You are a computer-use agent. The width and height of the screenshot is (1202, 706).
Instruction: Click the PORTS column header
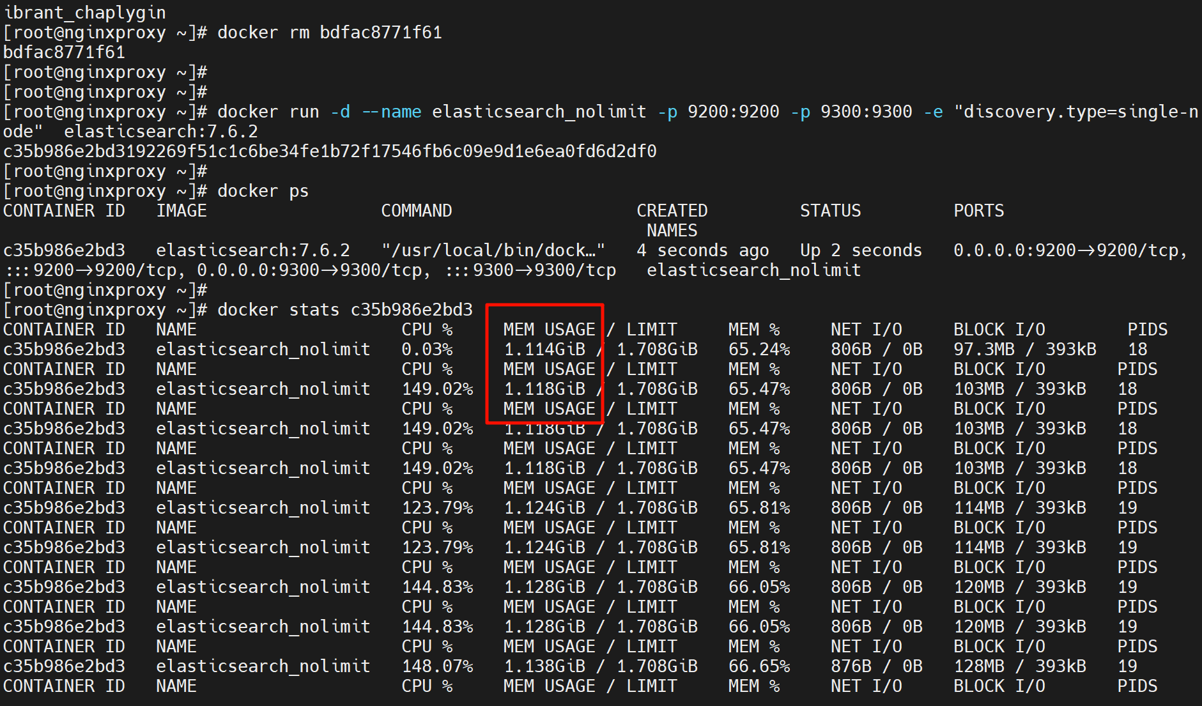[978, 211]
